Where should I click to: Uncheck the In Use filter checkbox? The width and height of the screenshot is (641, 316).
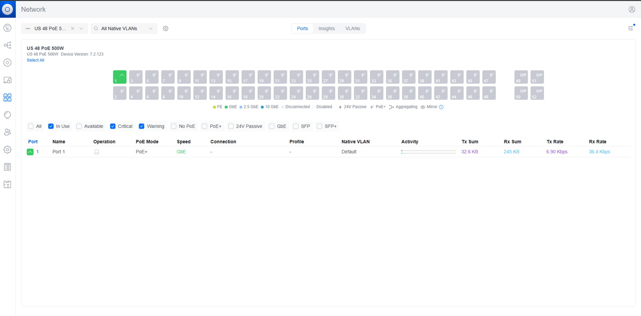[51, 126]
